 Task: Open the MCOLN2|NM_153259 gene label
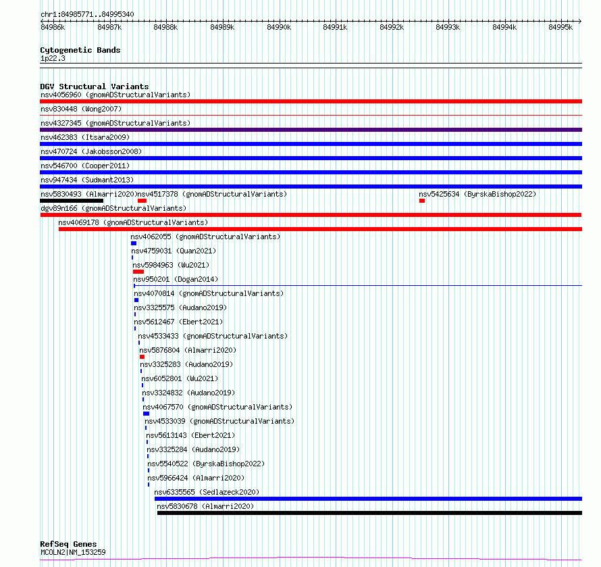pyautogui.click(x=73, y=552)
